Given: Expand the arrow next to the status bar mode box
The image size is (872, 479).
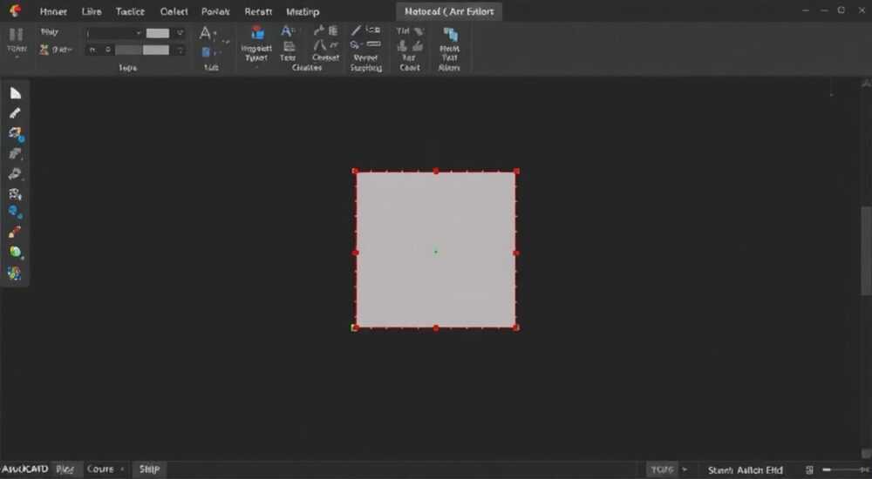Looking at the screenshot, I should [x=685, y=469].
